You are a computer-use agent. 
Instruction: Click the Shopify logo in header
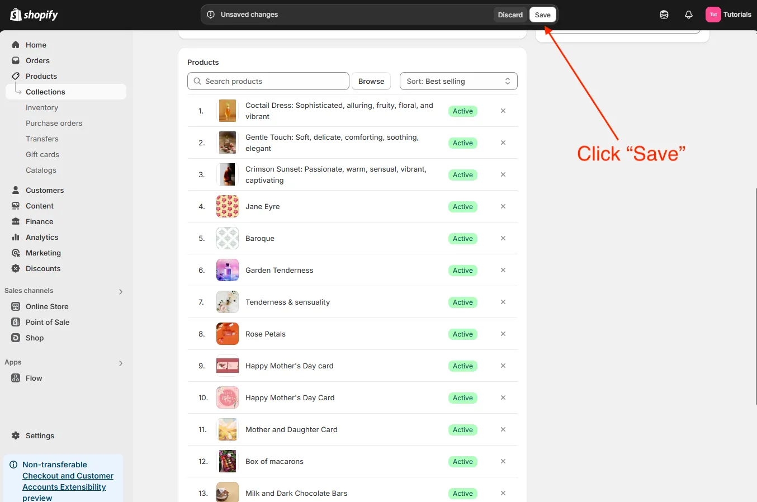(x=34, y=15)
